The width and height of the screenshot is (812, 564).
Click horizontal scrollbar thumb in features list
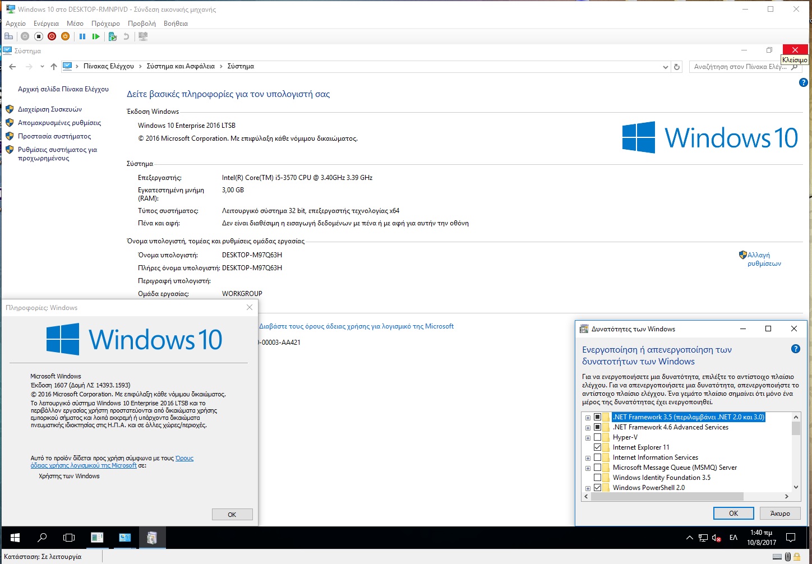click(667, 497)
